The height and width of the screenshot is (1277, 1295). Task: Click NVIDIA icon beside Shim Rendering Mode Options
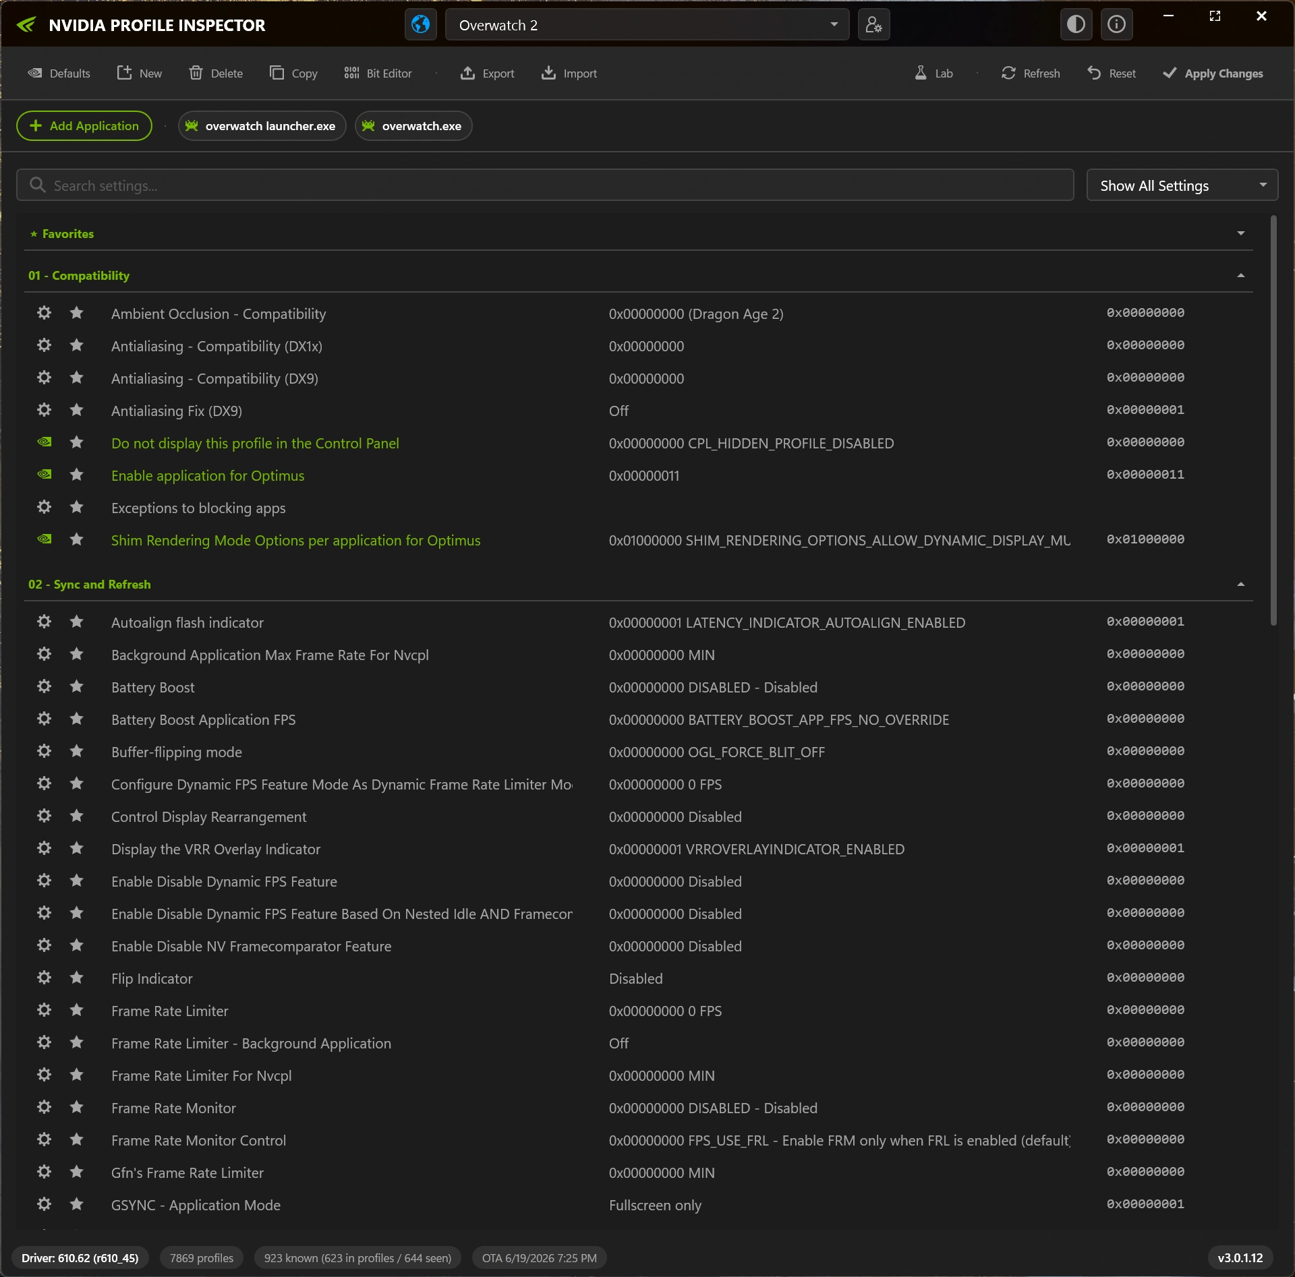pyautogui.click(x=45, y=539)
